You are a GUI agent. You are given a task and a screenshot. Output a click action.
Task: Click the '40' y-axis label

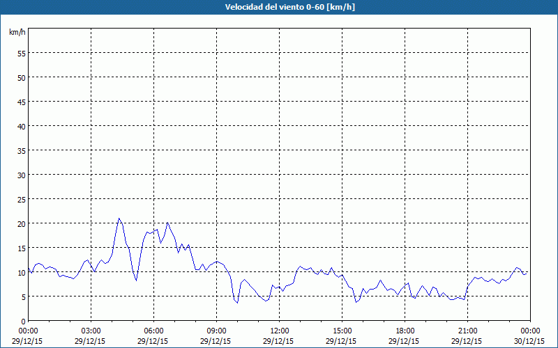point(22,127)
